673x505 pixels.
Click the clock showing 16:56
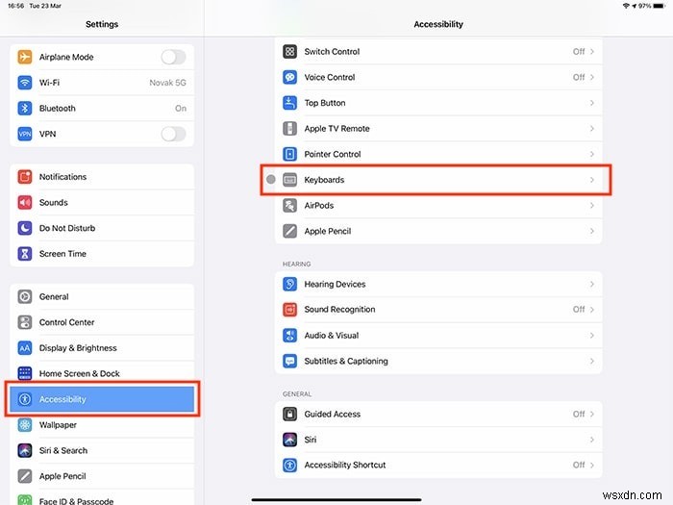point(16,6)
